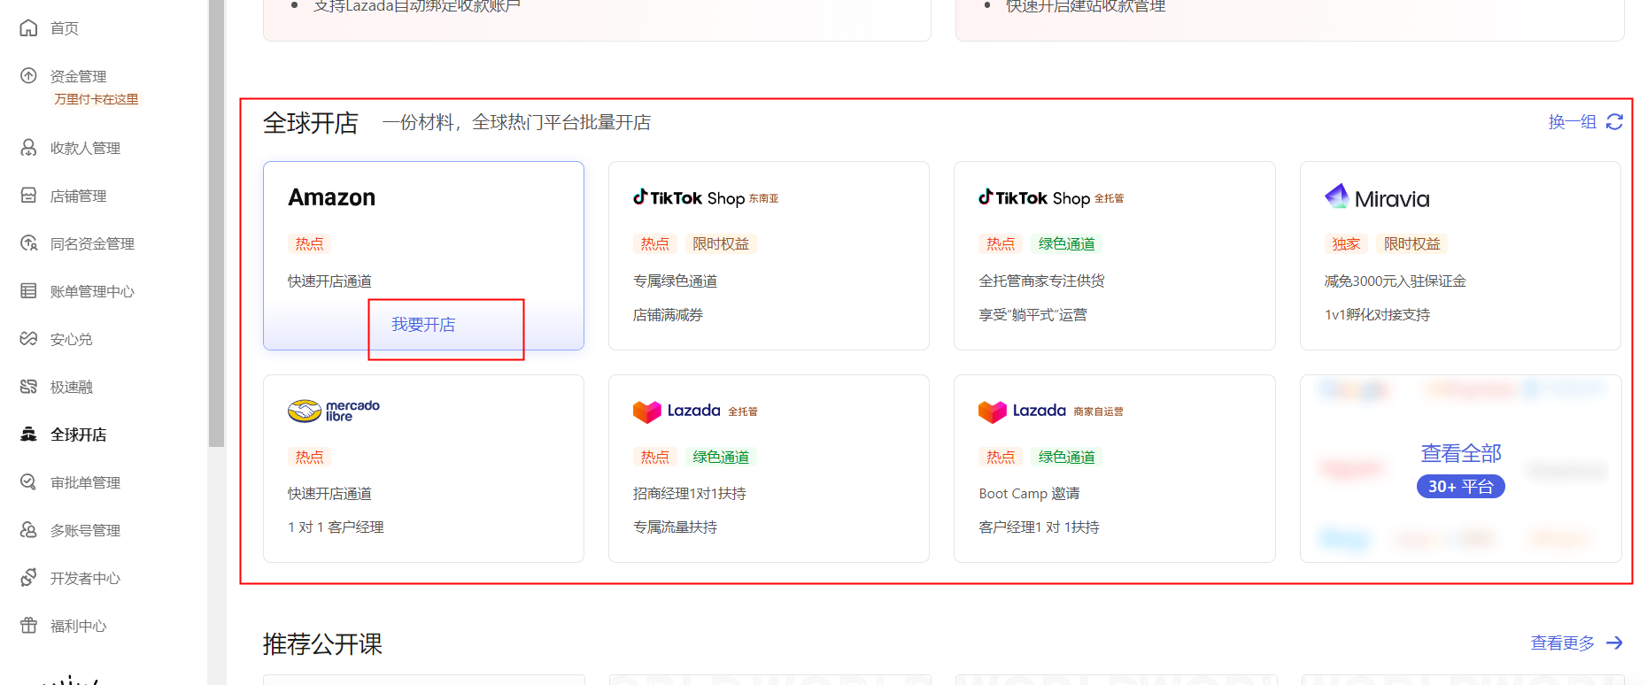Click 查看更多 for 推荐公开课
1647x685 pixels.
click(1562, 643)
